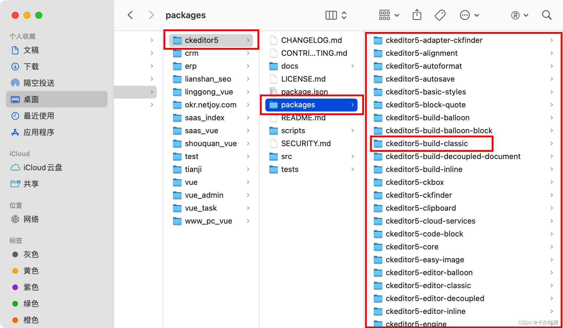This screenshot has width=563, height=328.
Task: Select the 橙色 tag
Action: pos(57,320)
